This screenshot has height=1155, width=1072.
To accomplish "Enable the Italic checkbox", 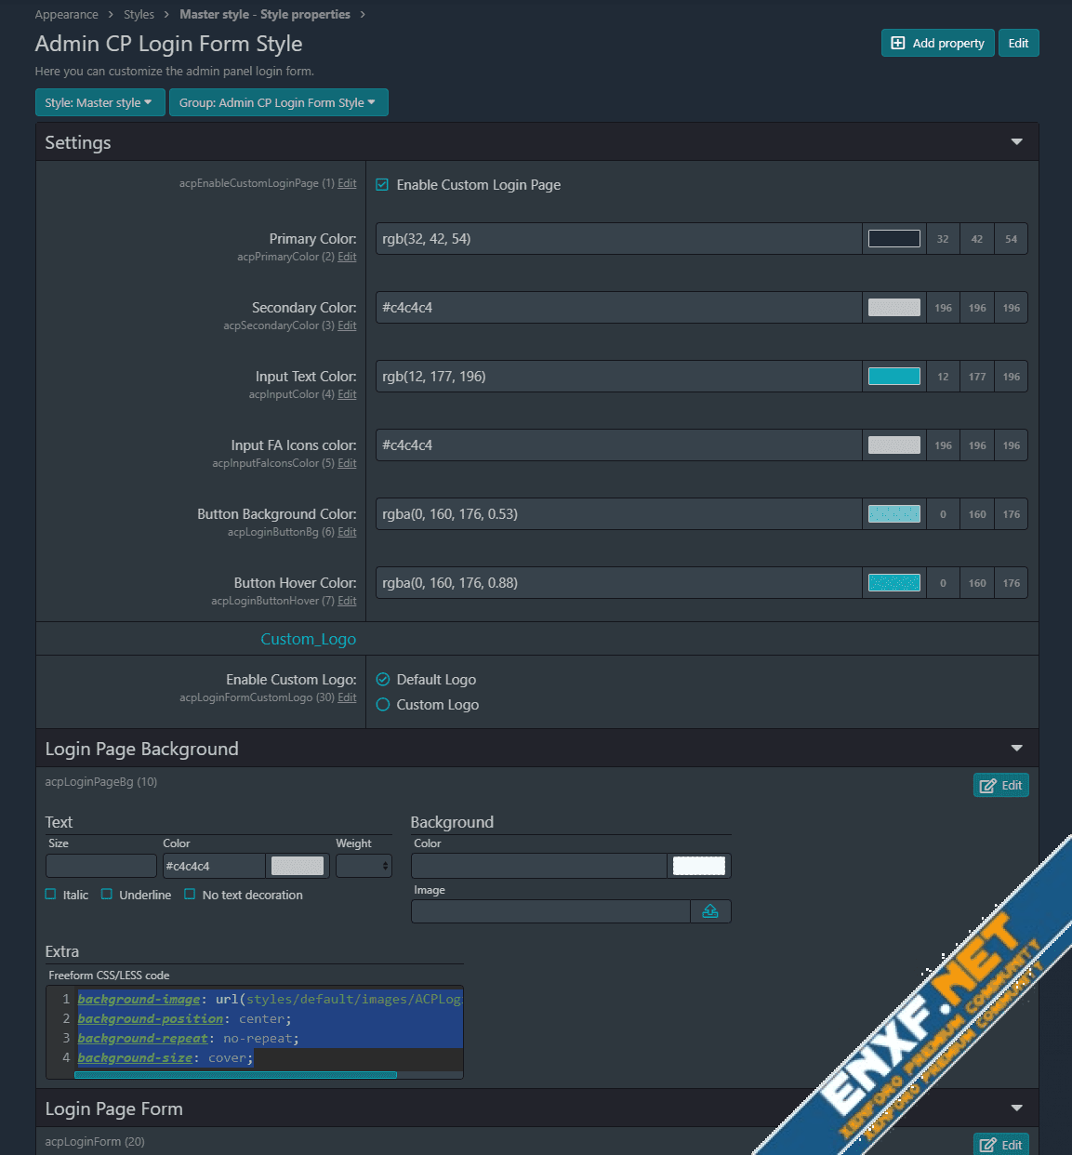I will click(x=51, y=895).
